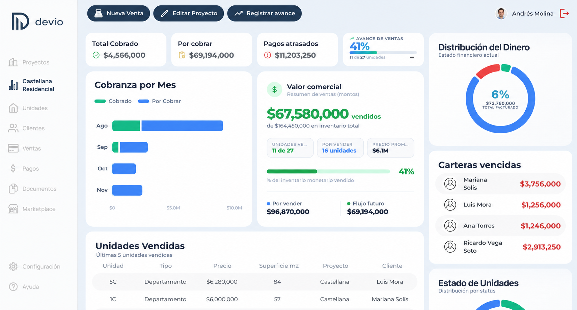Viewport: 577px width, 310px height.
Task: Click the Unidades vendidas 11 de 27 chip
Action: click(290, 148)
